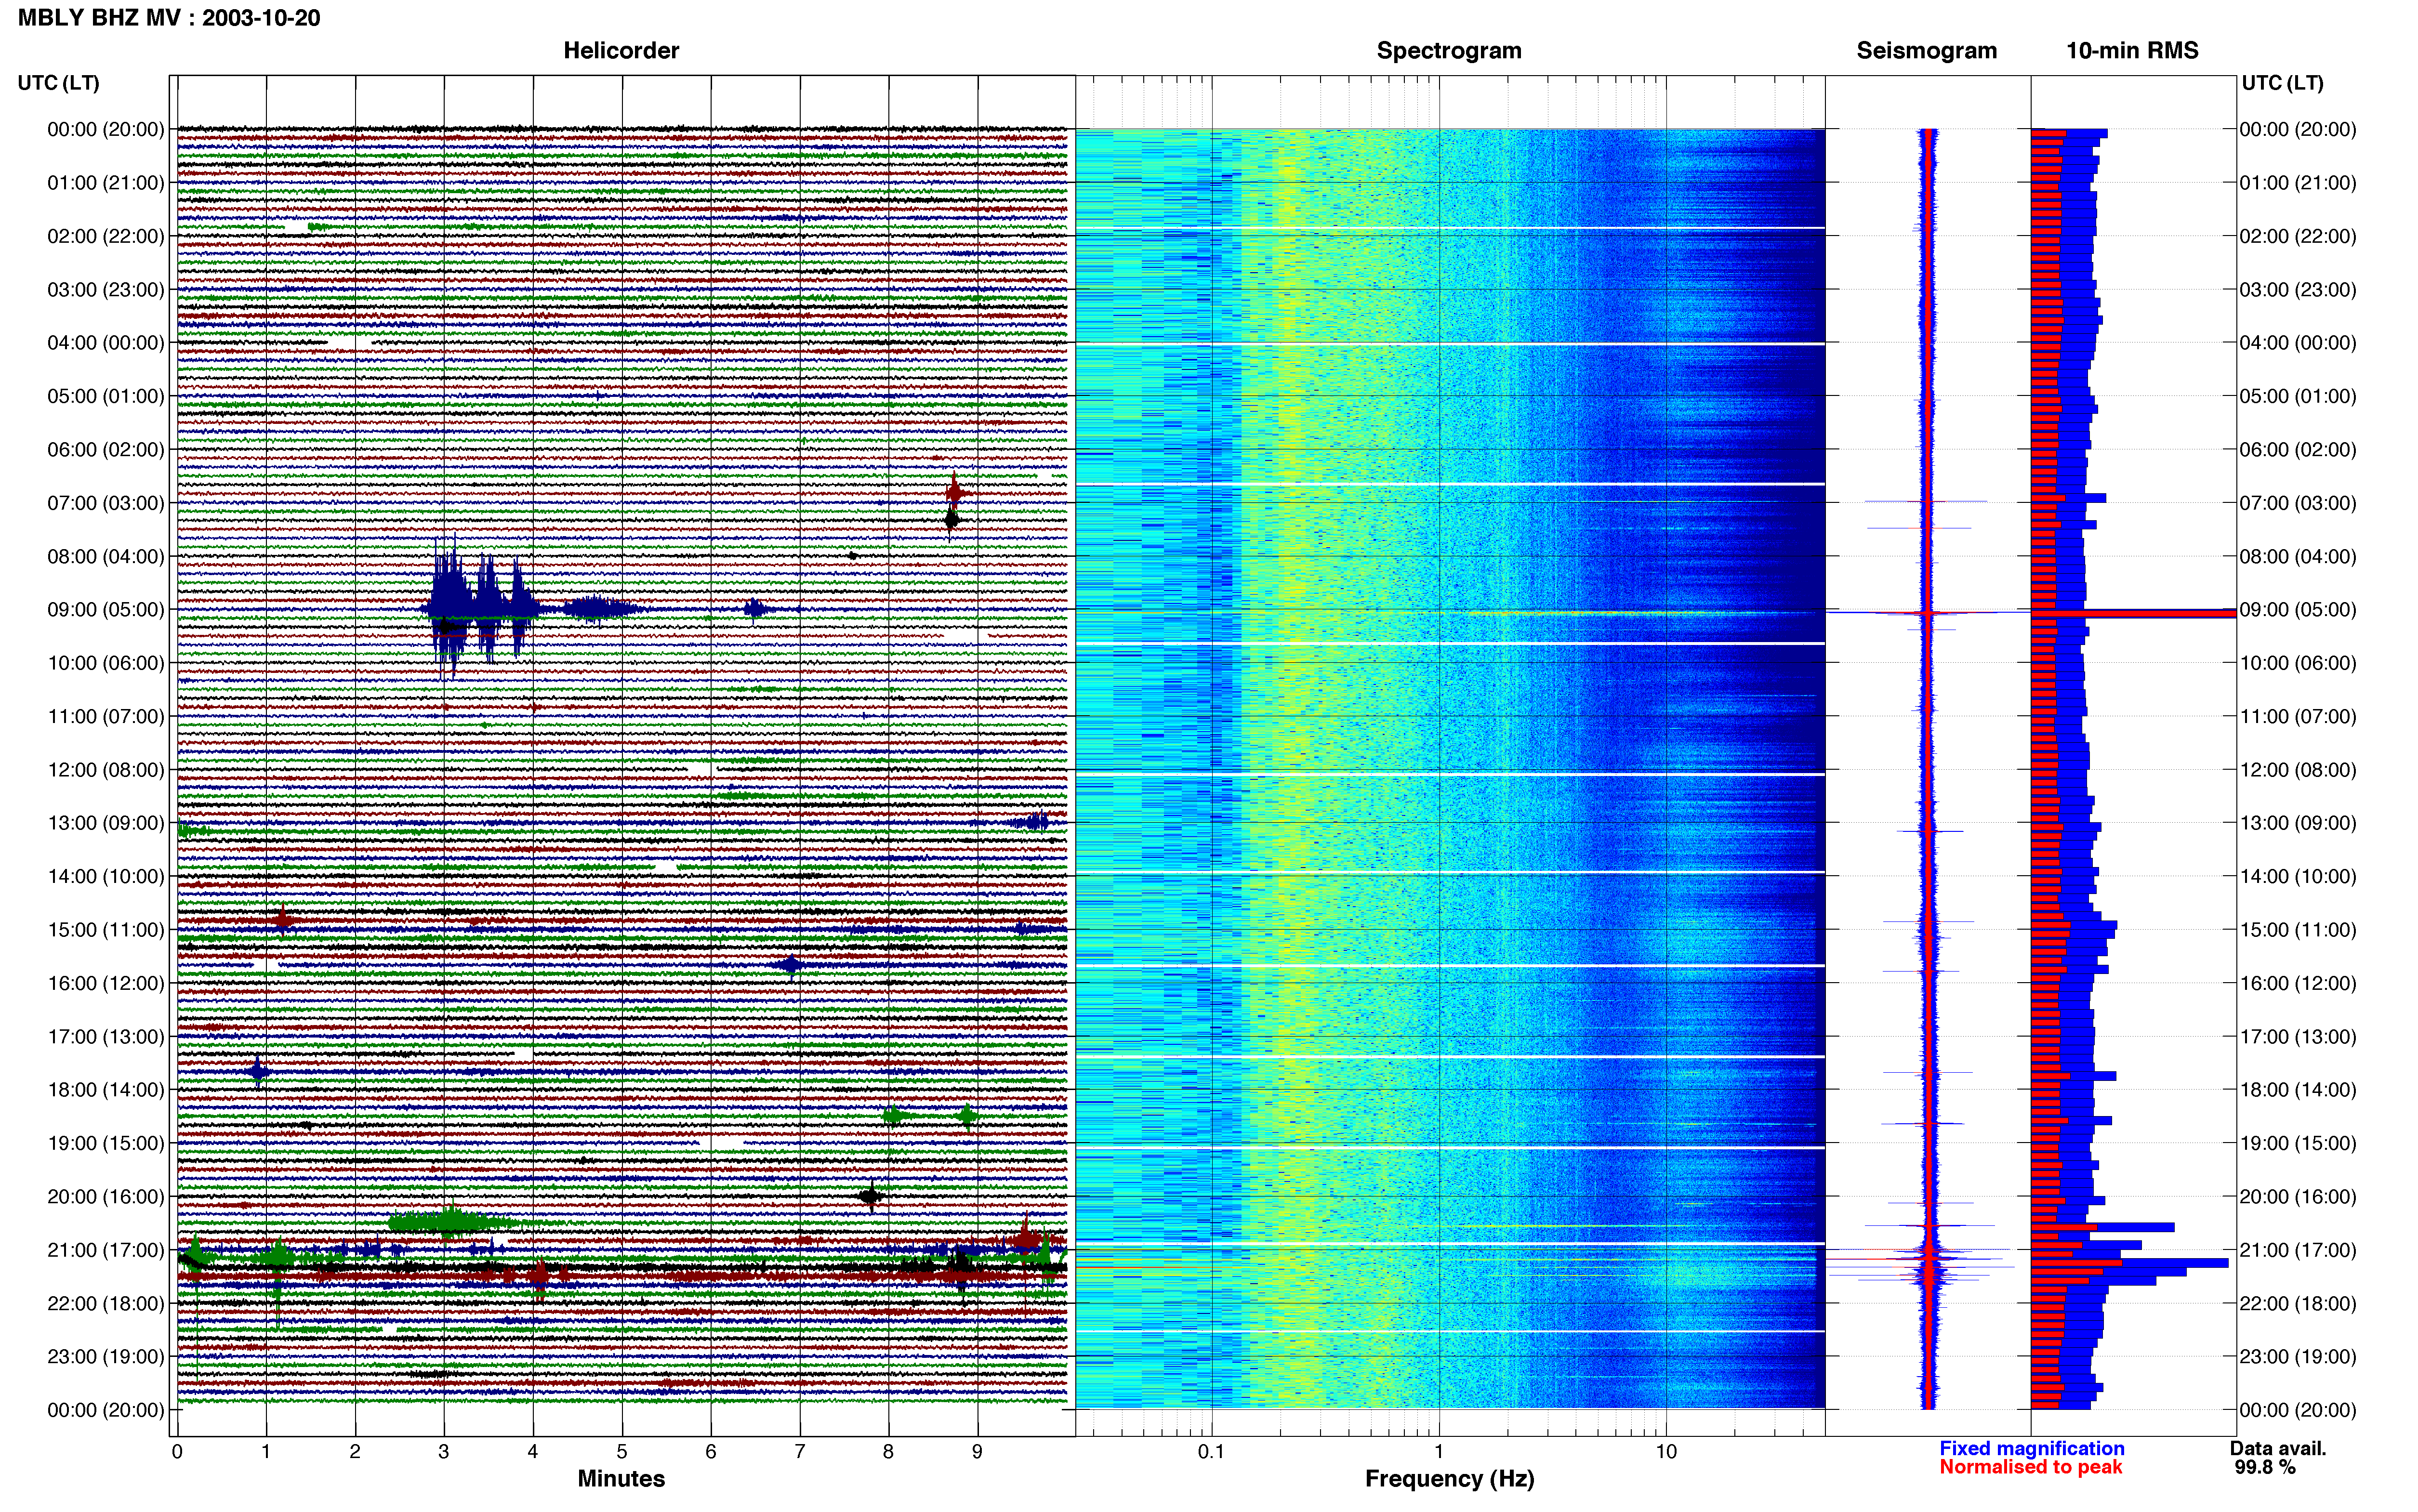Click the frequency axis tick '0.1'

pos(1211,1451)
